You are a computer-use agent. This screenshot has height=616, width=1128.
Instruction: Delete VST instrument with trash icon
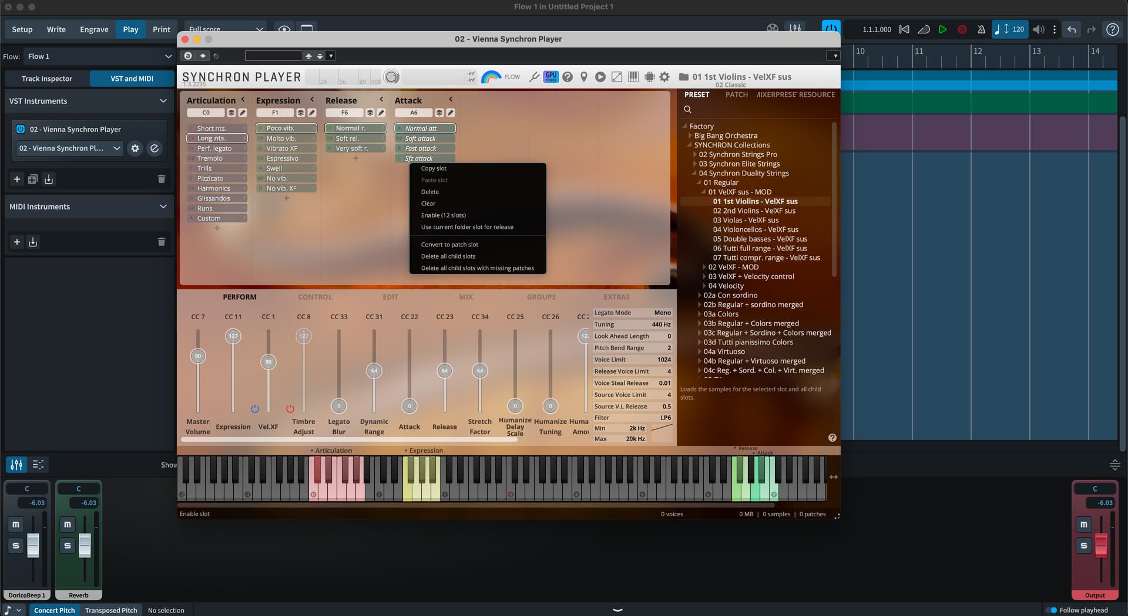(x=162, y=180)
